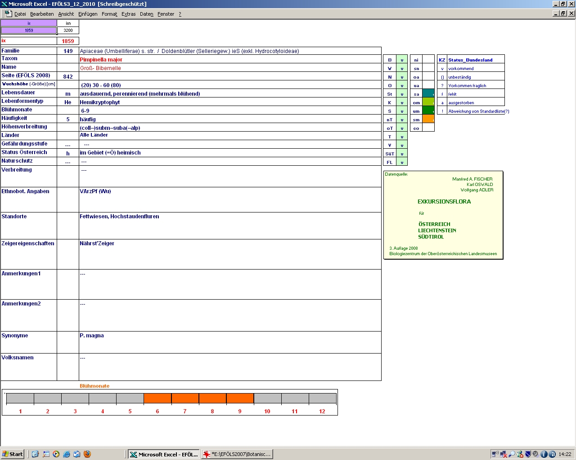
Task: Click the blue shield tray icon
Action: (x=528, y=454)
